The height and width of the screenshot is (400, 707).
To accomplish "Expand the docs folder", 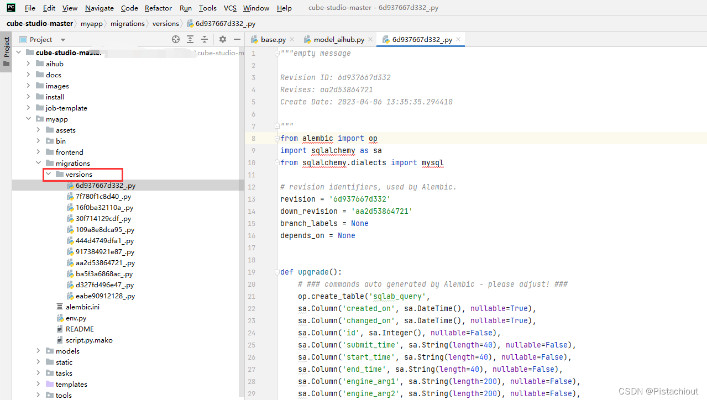I will coord(28,75).
